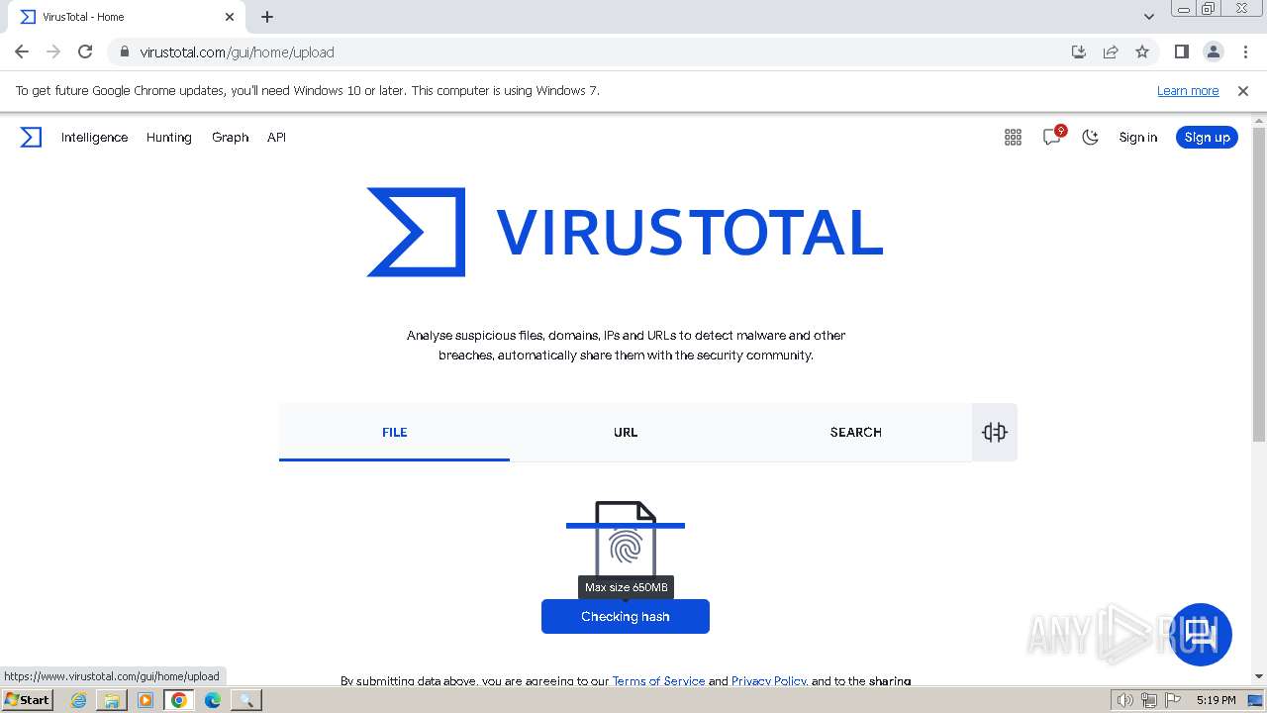Click the Sign in link
The image size is (1267, 713).
(x=1137, y=138)
